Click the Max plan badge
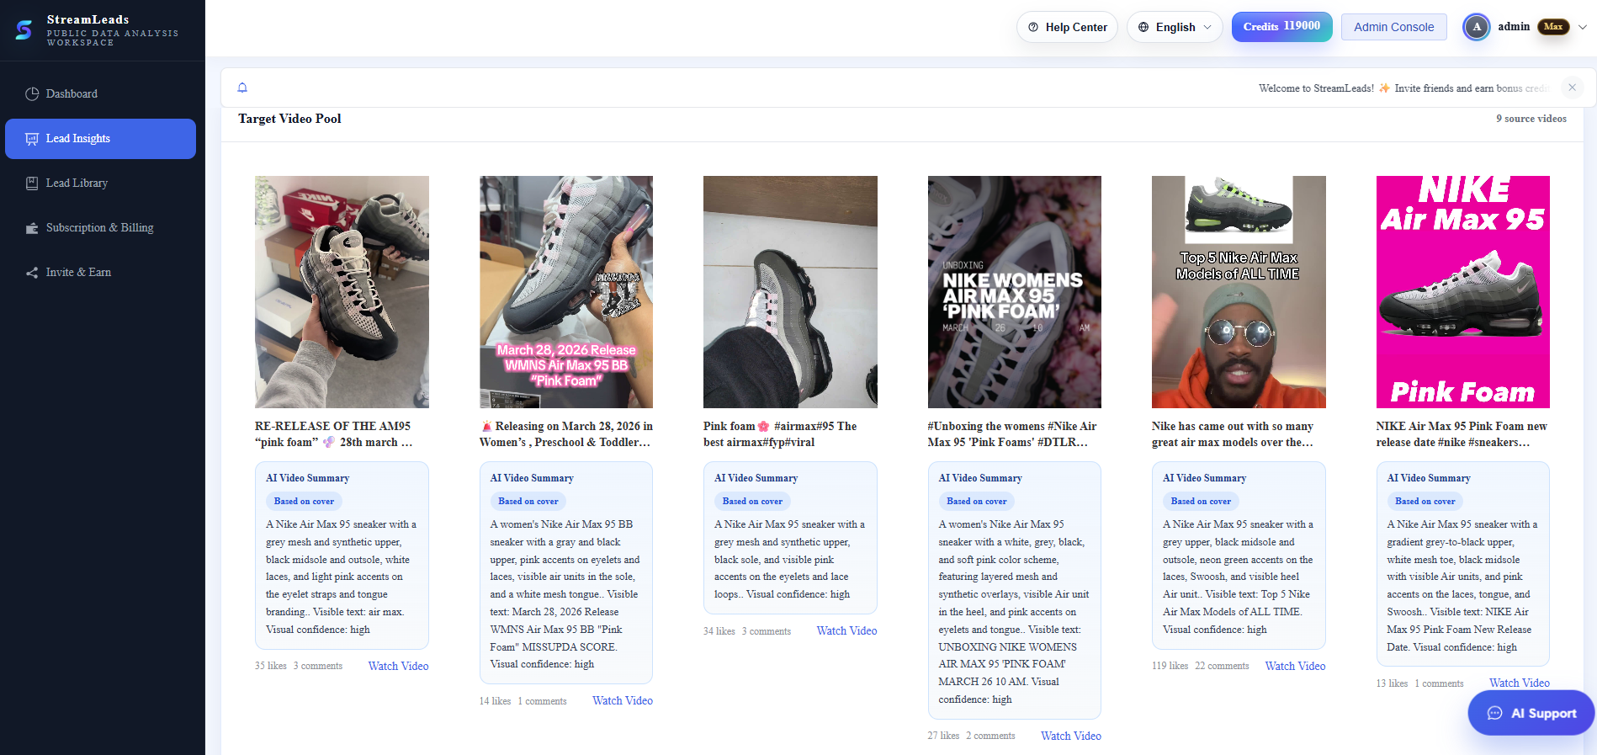This screenshot has height=755, width=1597. pos(1553,26)
